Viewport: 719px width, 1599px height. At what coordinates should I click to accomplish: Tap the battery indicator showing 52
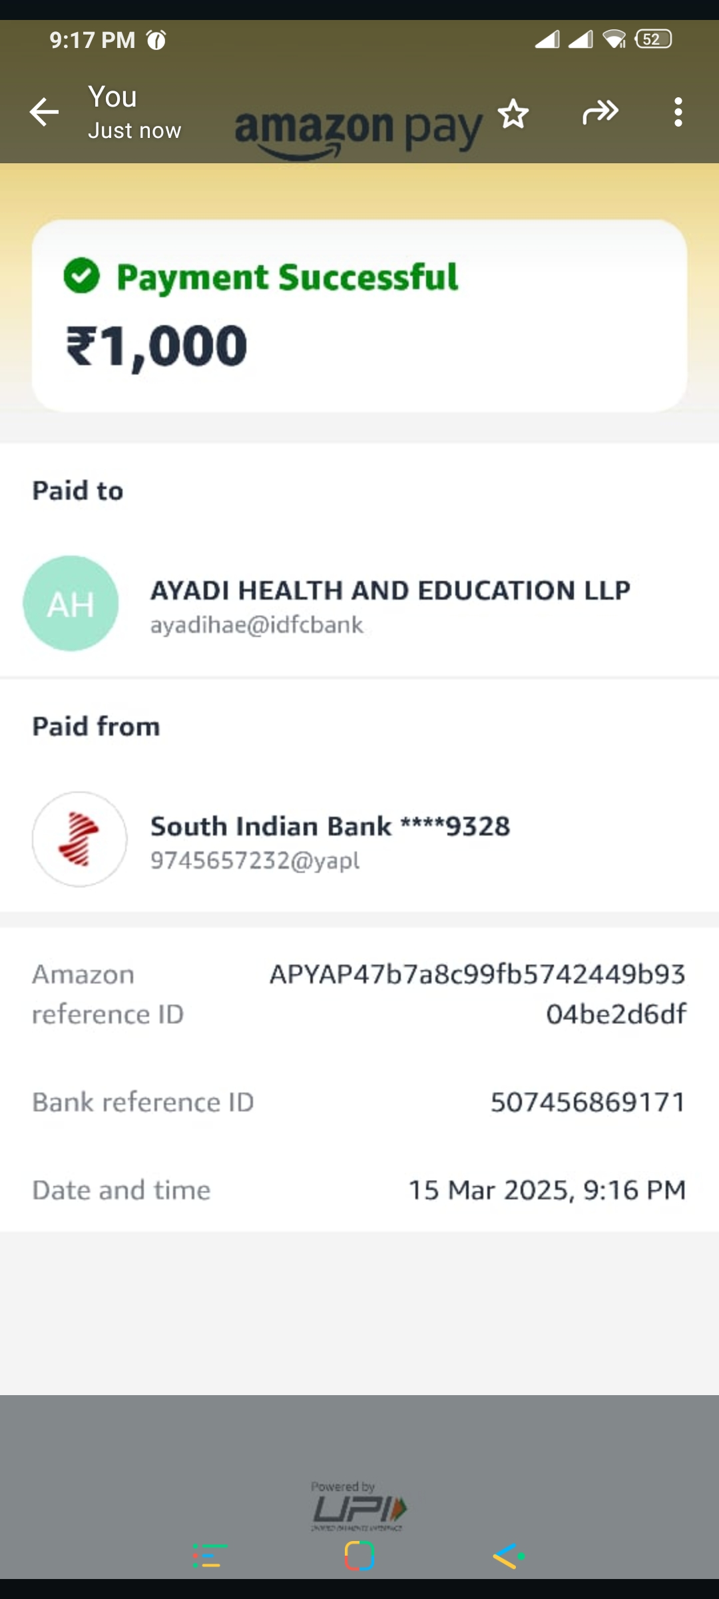[653, 39]
